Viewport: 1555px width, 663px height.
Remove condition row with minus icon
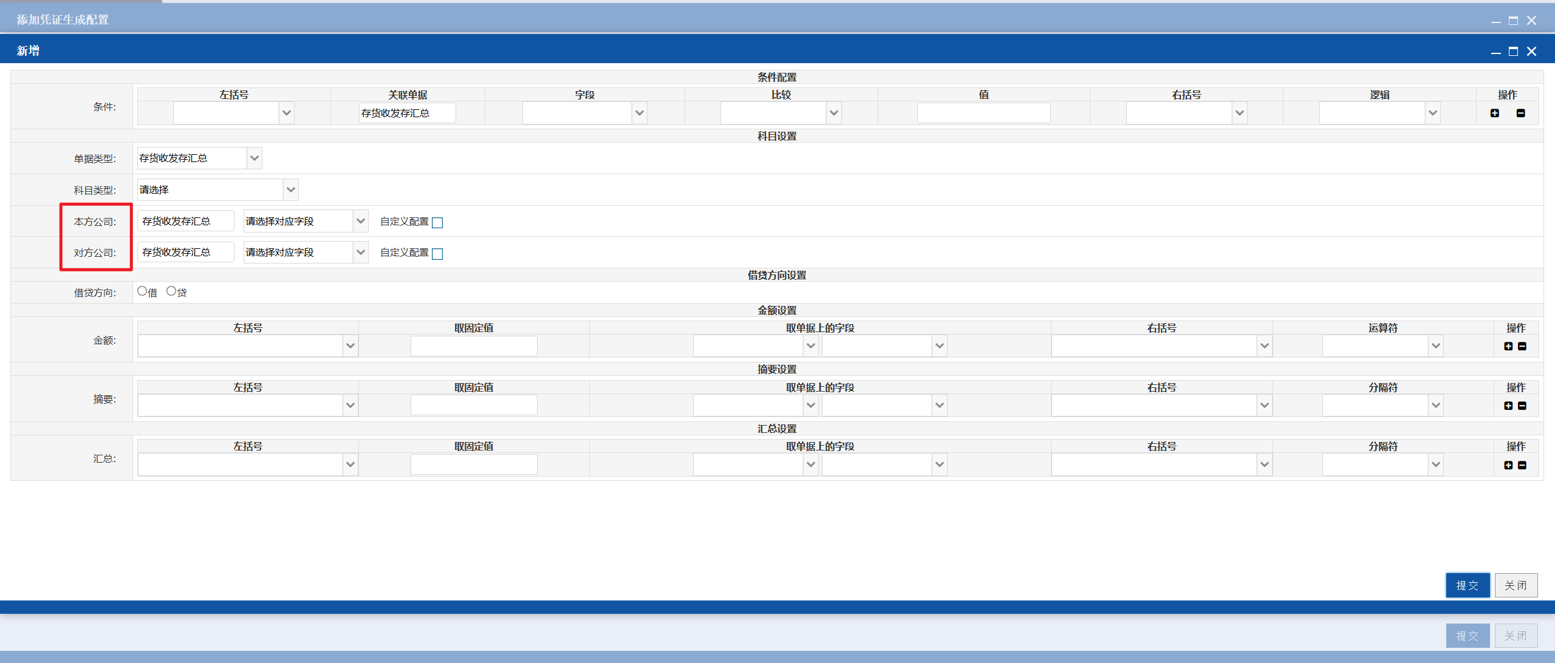pos(1521,113)
